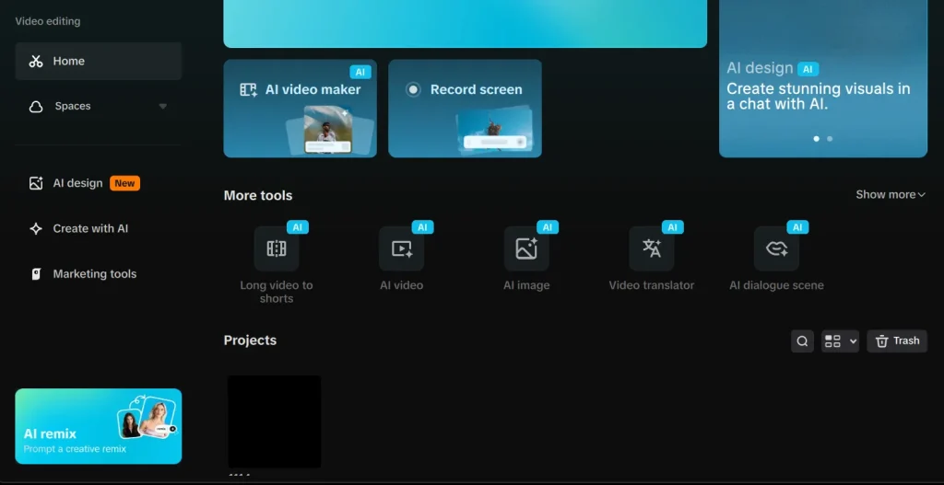944x485 pixels.
Task: Click the Video editing section label
Action: pyautogui.click(x=48, y=22)
